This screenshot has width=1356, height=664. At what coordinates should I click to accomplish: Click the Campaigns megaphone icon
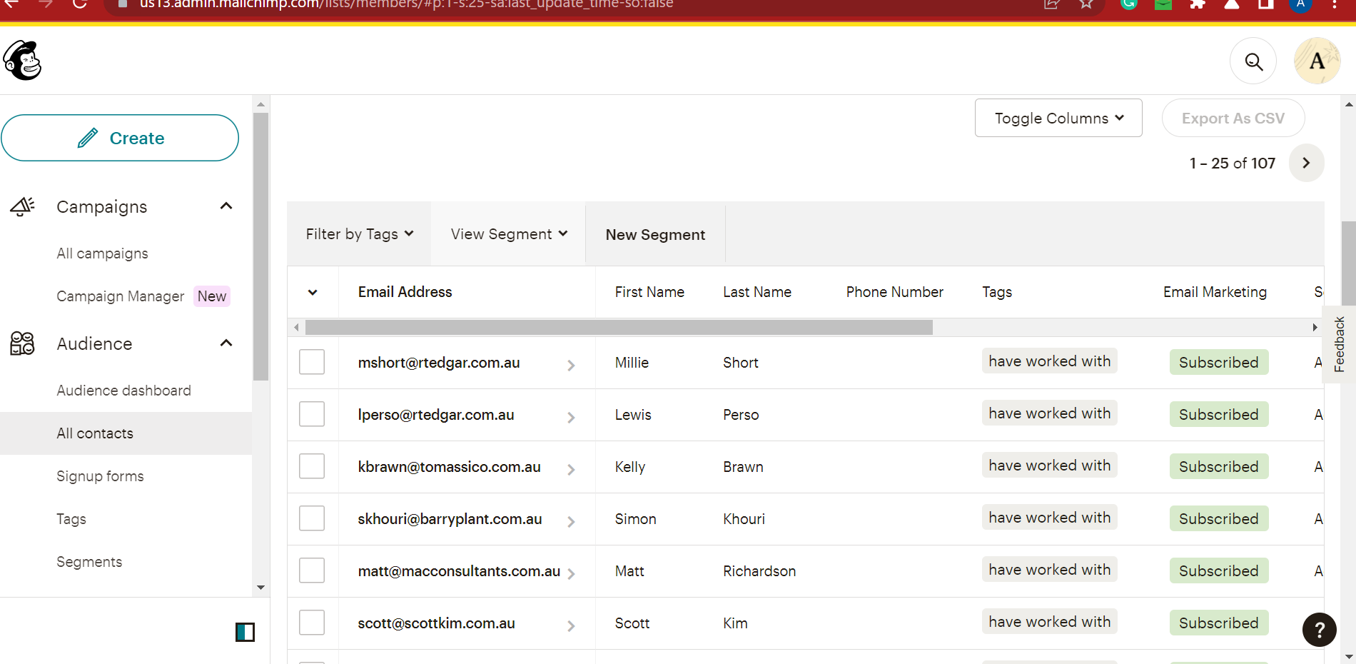point(22,206)
